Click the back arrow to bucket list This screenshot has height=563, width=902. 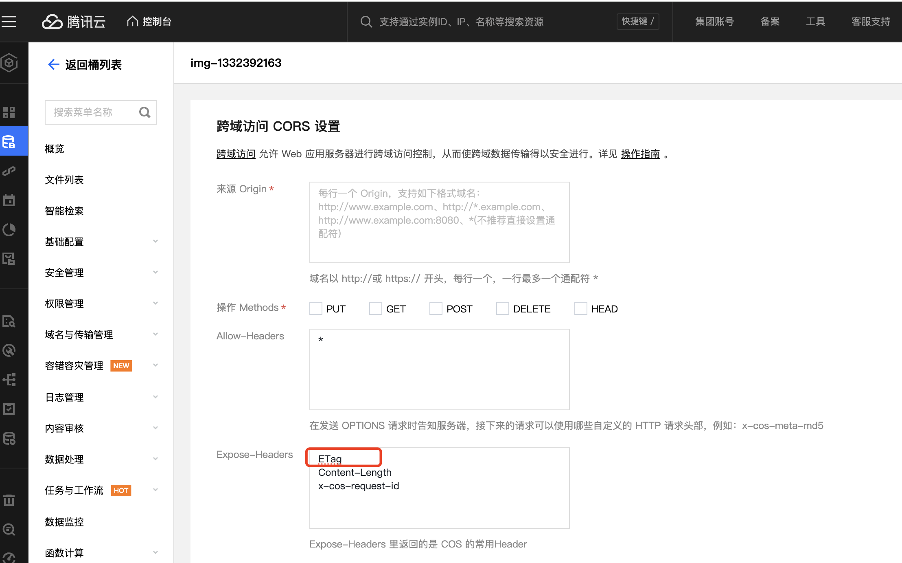(x=53, y=64)
